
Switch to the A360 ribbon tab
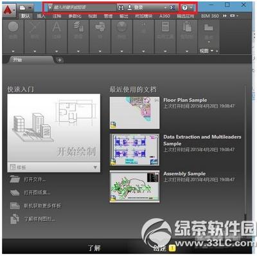164,16
